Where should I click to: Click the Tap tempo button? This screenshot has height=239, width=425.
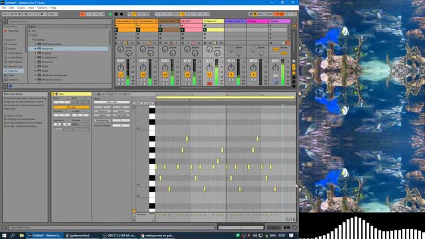(x=5, y=14)
